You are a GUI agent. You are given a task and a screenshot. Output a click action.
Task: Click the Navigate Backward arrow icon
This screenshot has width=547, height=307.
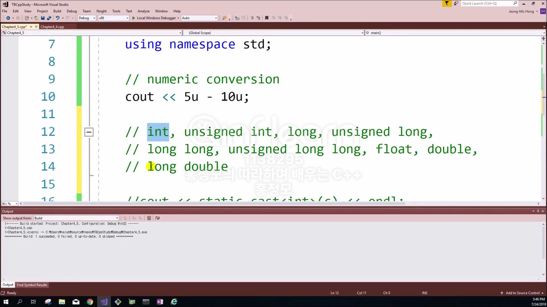[x=8, y=18]
